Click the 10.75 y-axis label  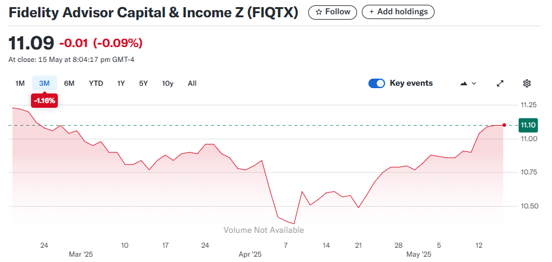pyautogui.click(x=528, y=172)
